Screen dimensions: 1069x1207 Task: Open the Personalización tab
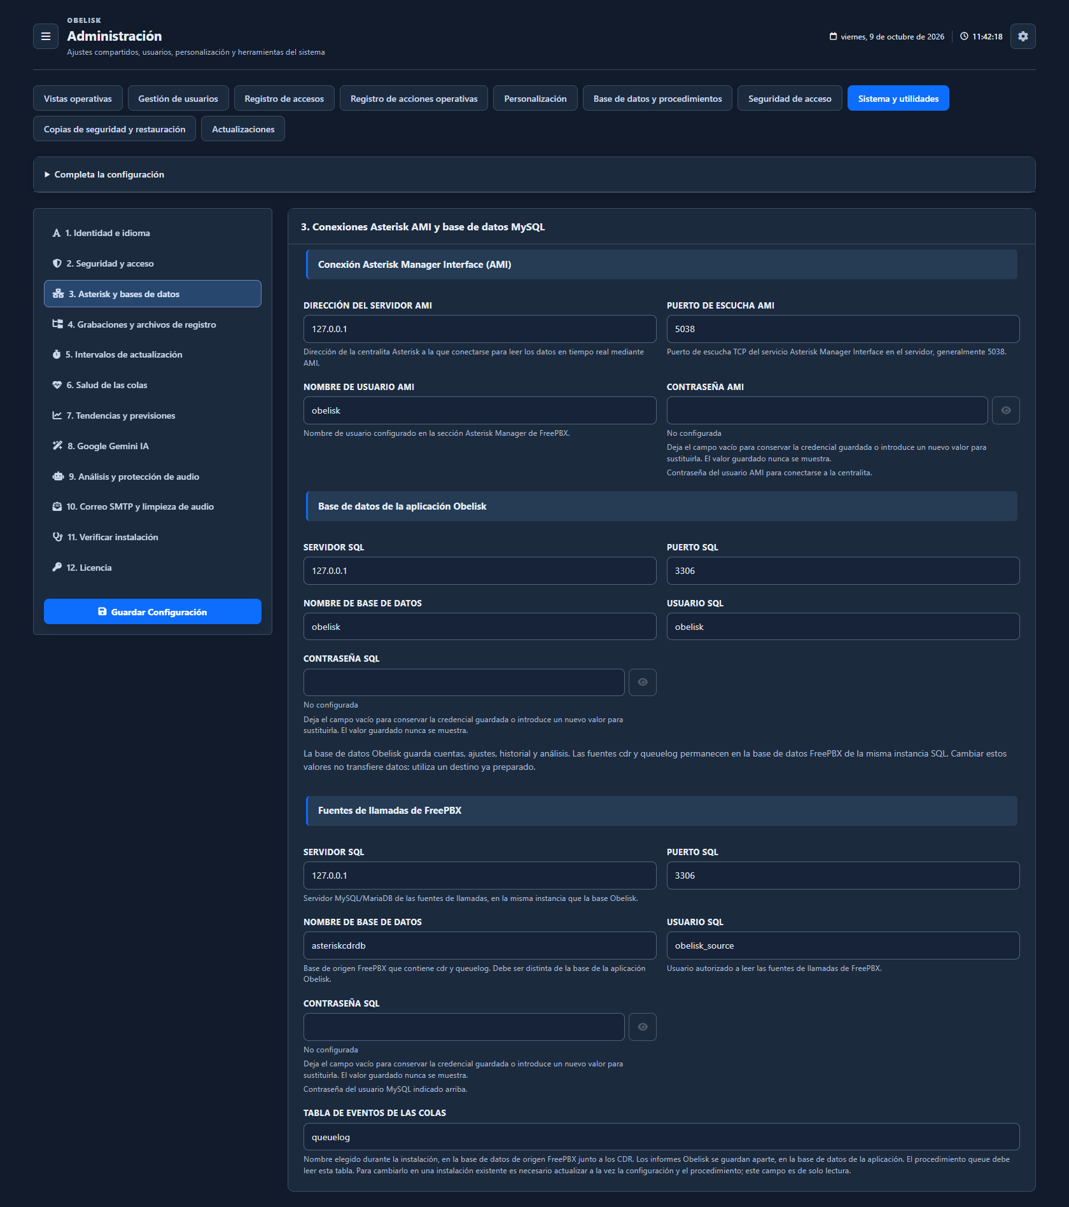click(x=535, y=99)
